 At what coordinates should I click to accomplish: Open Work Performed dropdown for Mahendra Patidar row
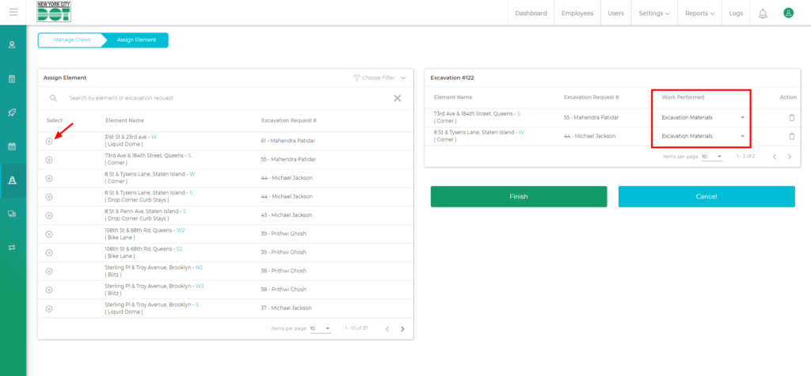tap(703, 117)
